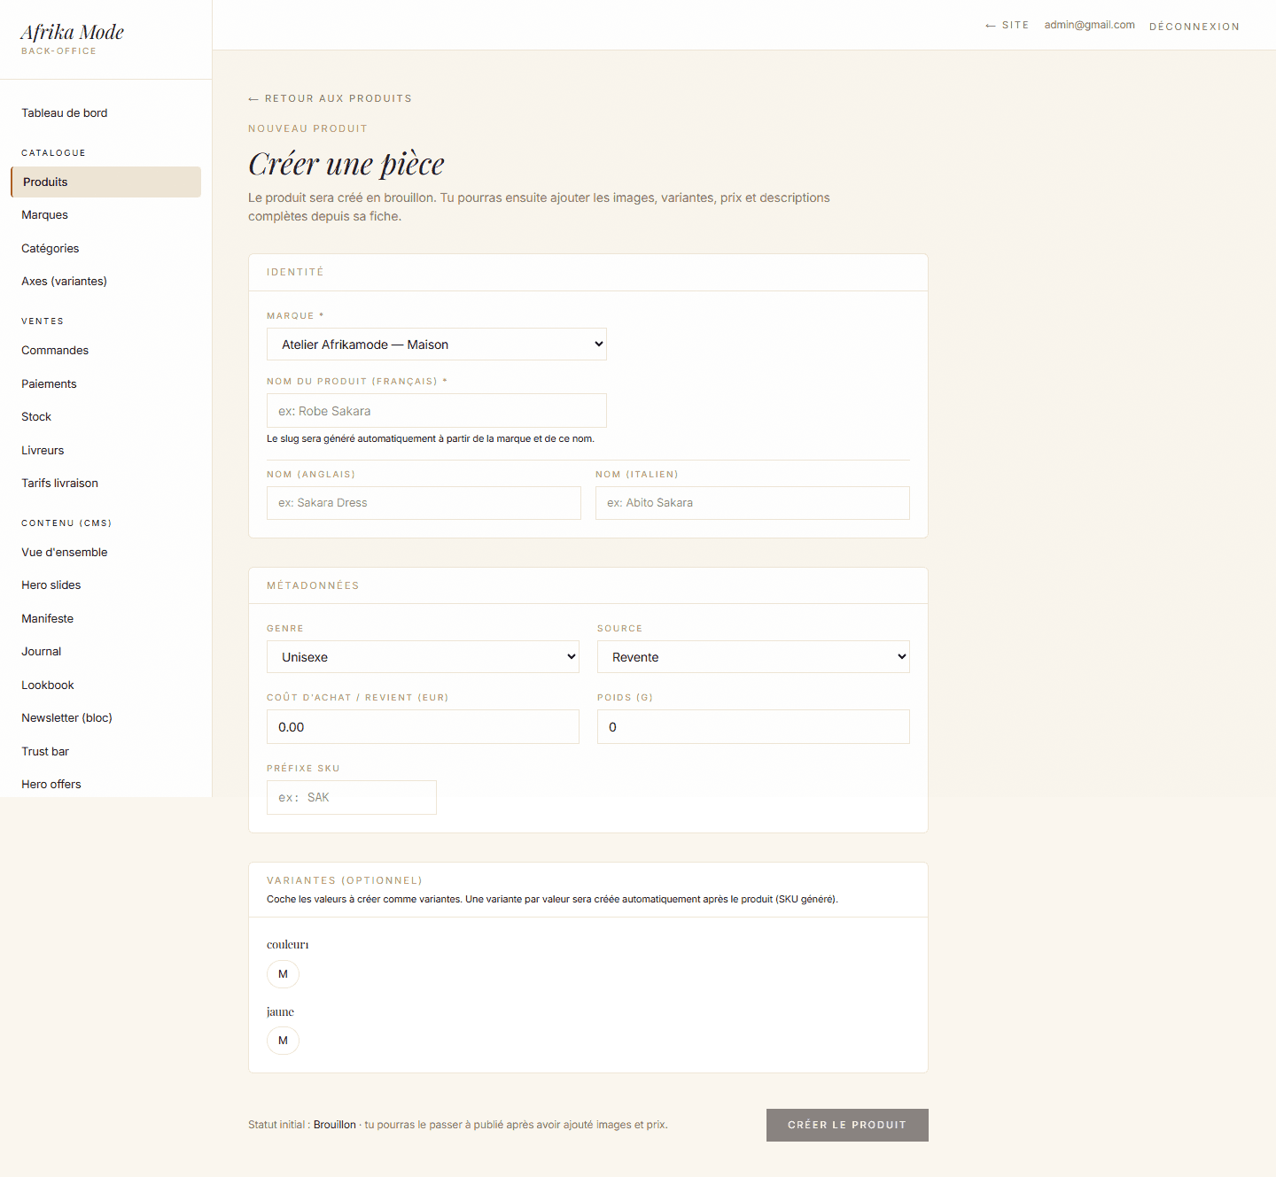Toggle the M variant under jaune
This screenshot has width=1276, height=1177.
pyautogui.click(x=283, y=1041)
